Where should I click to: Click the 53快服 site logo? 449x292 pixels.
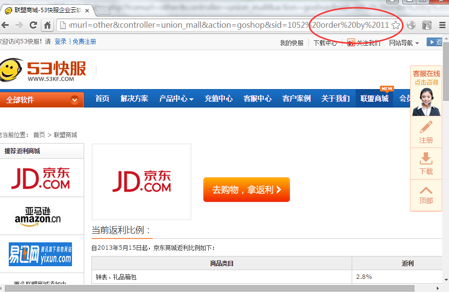43,70
